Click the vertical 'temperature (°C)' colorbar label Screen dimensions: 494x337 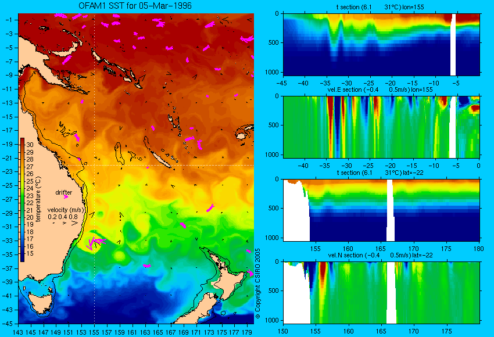pyautogui.click(x=38, y=199)
